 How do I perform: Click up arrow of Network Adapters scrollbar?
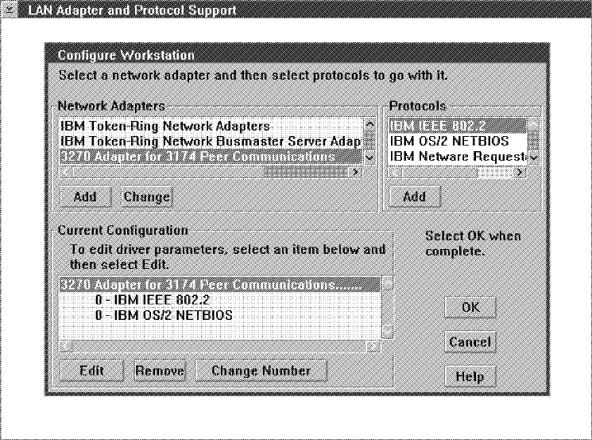point(370,124)
